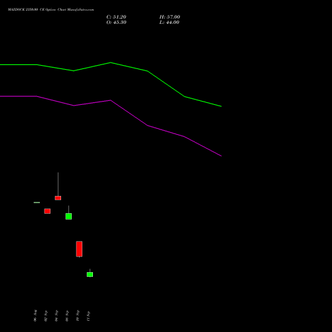Select the red candle with the long upper wick
This screenshot has height=332, width=332.
point(58,198)
